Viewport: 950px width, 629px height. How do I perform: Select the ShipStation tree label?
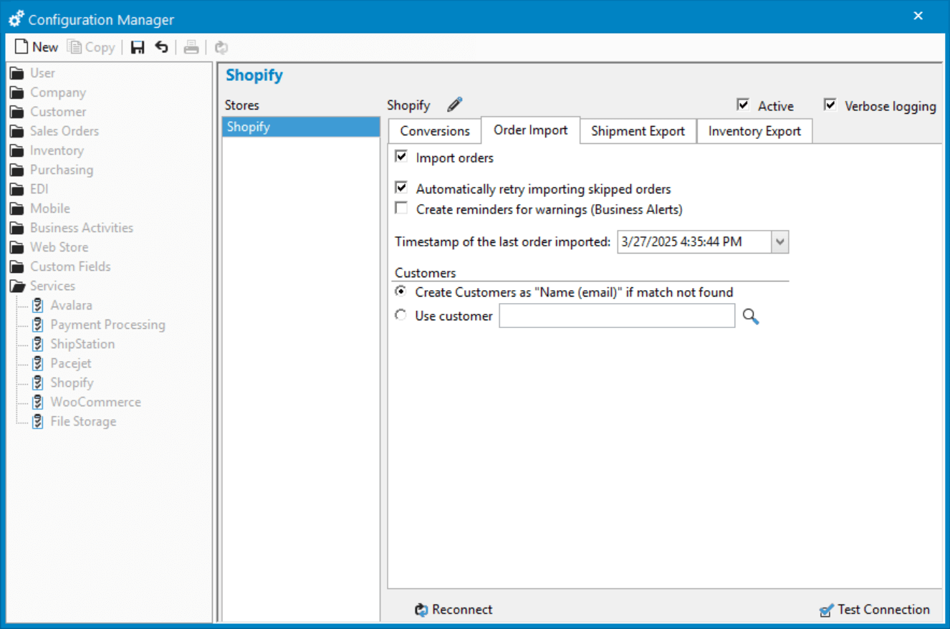pos(82,344)
